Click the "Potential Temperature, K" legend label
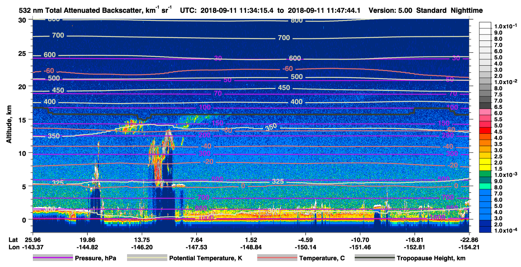The height and width of the screenshot is (267, 521). (x=206, y=258)
